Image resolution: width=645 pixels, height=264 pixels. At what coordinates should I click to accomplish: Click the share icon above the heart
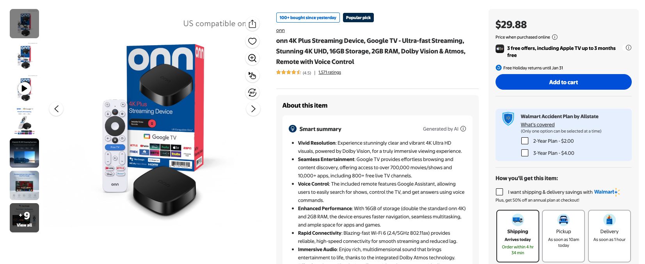pos(252,23)
